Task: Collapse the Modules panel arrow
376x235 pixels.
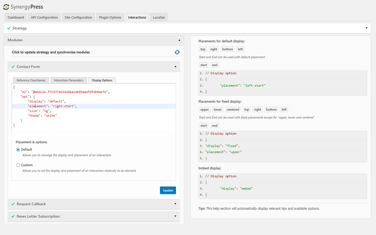Action: pos(179,40)
